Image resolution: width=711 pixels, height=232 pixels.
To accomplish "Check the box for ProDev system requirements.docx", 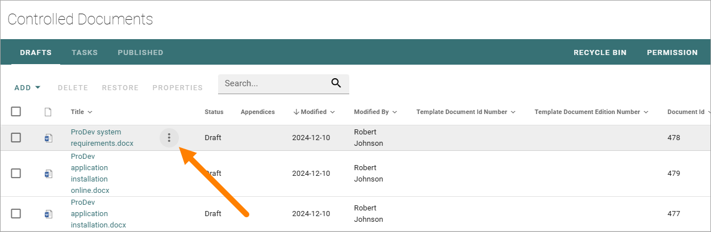I will click(16, 137).
